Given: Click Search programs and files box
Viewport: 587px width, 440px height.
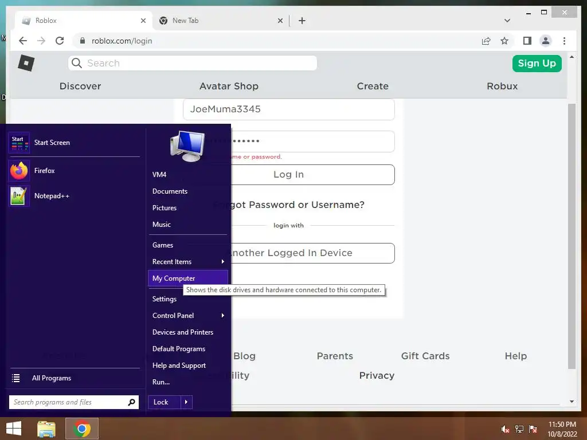Looking at the screenshot, I should pos(74,402).
